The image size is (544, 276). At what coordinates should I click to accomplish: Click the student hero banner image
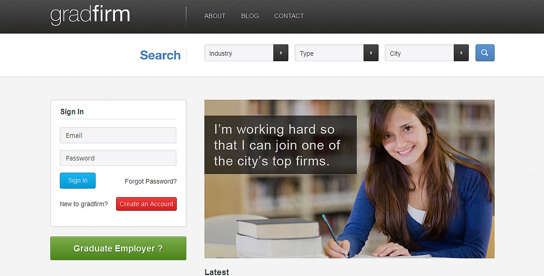coord(349,179)
